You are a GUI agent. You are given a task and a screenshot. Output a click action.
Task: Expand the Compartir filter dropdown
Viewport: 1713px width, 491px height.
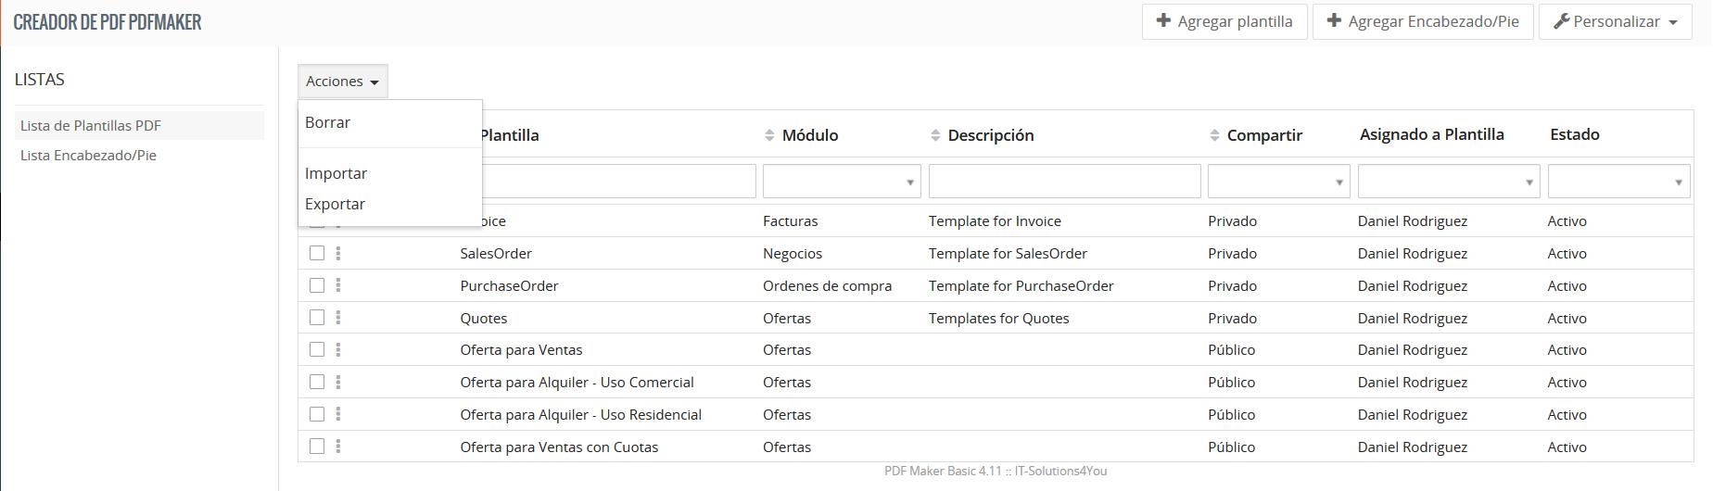tap(1278, 182)
